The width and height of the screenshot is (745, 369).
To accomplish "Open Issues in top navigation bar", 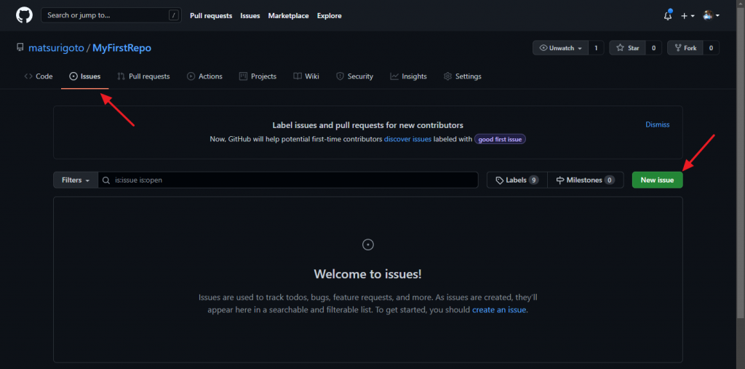I will [x=250, y=16].
